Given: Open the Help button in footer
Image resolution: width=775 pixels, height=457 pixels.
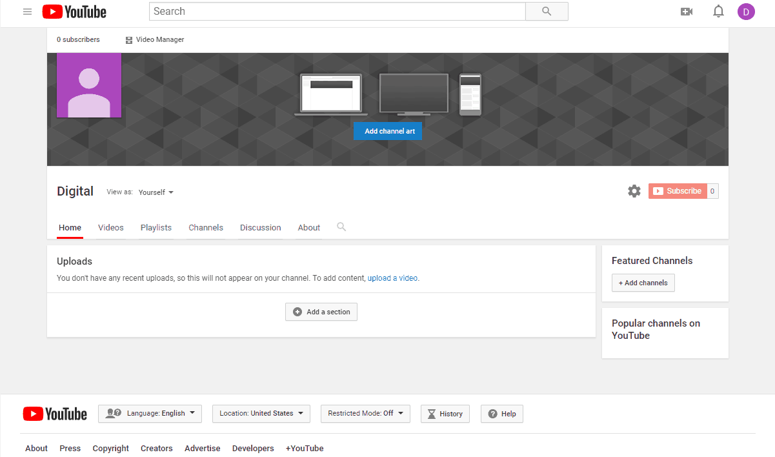Looking at the screenshot, I should click(502, 414).
